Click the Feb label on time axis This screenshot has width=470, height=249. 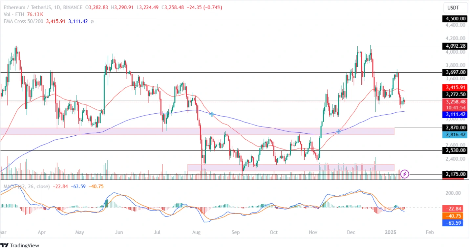tap(429, 232)
